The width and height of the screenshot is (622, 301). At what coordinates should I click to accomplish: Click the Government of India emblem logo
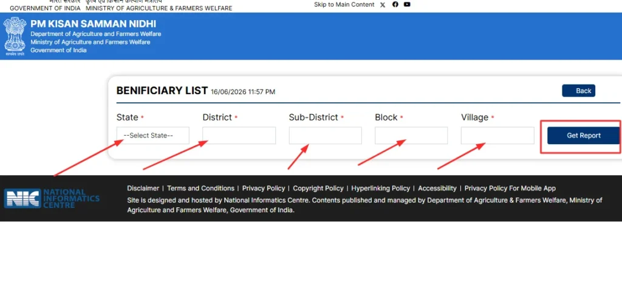pos(15,36)
